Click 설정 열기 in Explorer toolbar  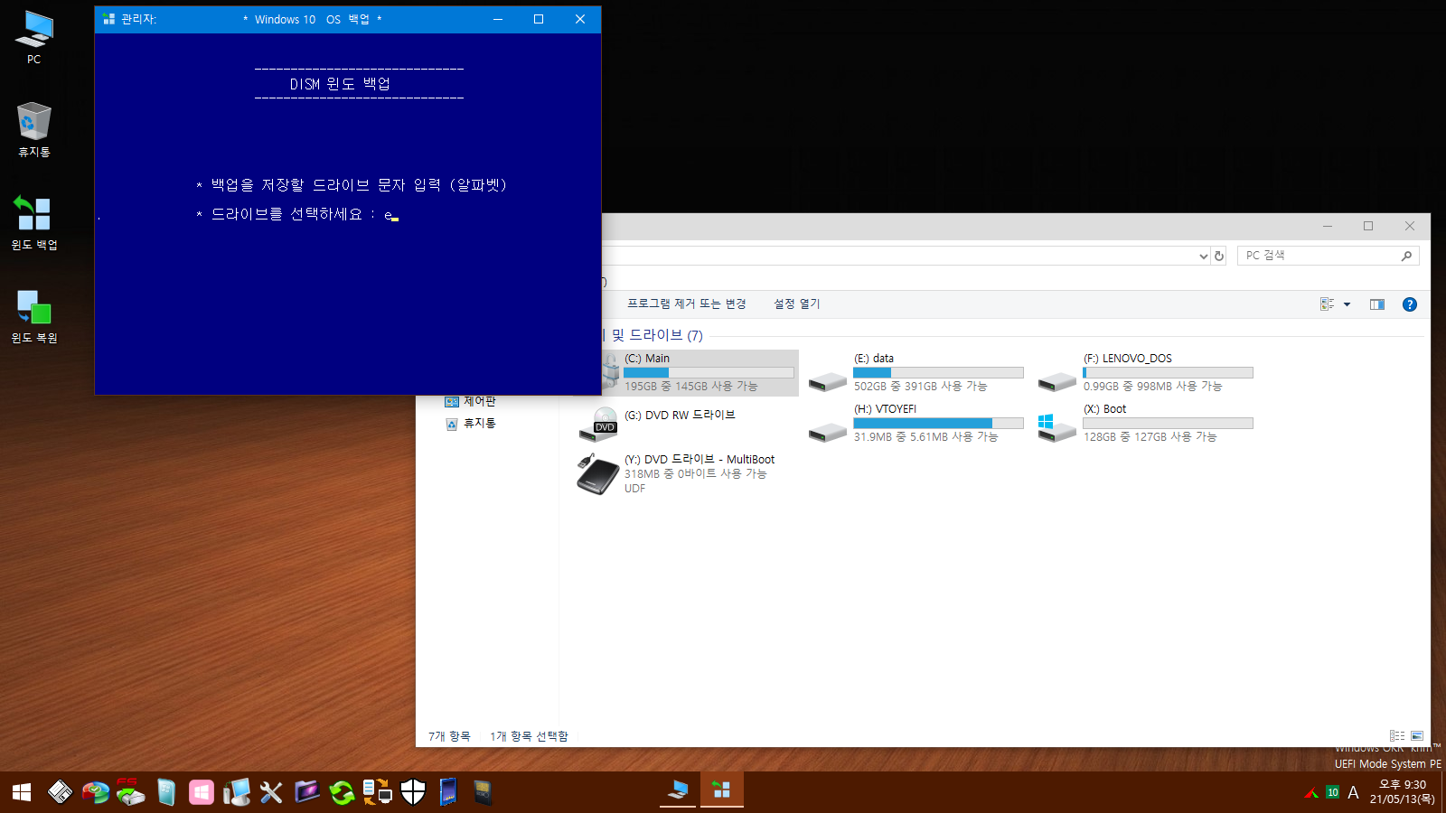click(x=797, y=304)
